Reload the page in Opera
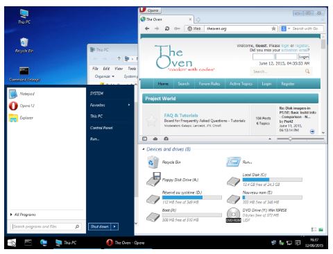Viewport: 333px width, 254px height. click(x=167, y=28)
